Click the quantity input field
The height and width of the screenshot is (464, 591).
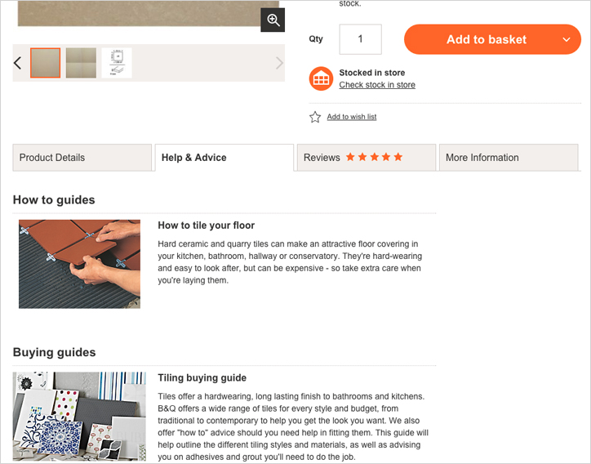click(x=360, y=39)
